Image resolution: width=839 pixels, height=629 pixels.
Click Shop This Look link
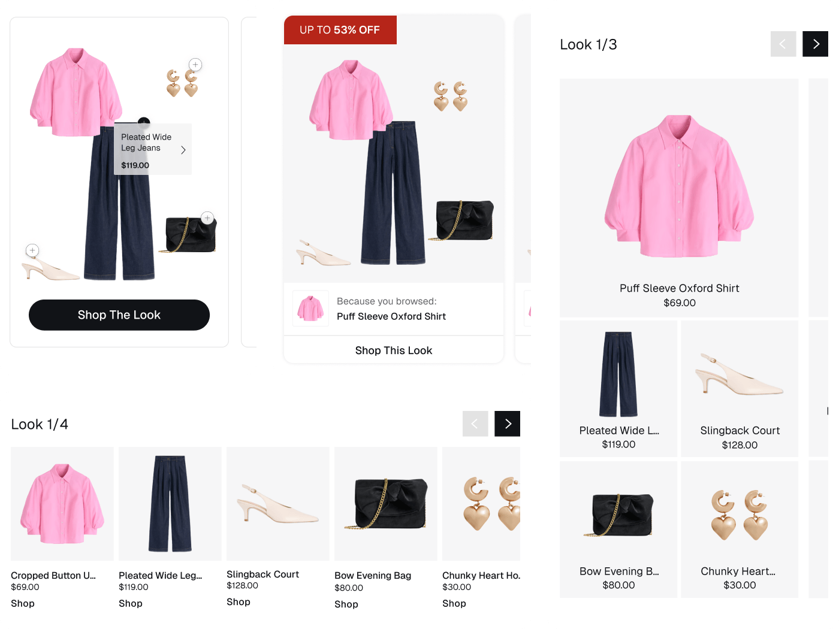pos(394,350)
